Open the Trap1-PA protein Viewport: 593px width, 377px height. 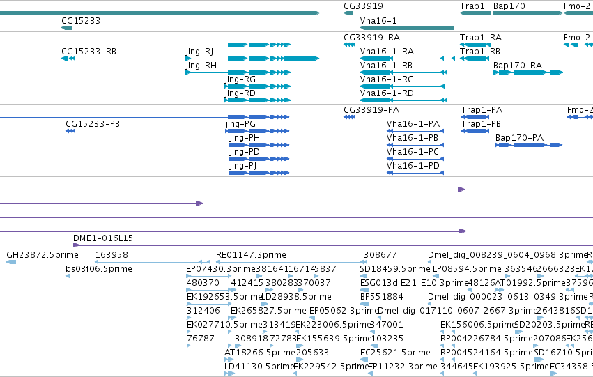pyautogui.click(x=475, y=117)
